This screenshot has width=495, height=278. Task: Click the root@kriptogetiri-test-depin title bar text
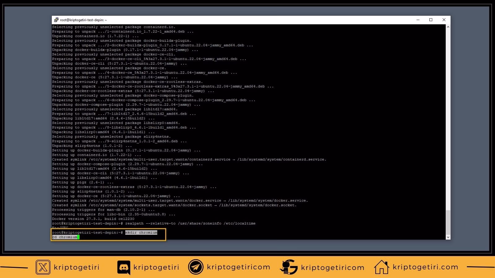(82, 19)
